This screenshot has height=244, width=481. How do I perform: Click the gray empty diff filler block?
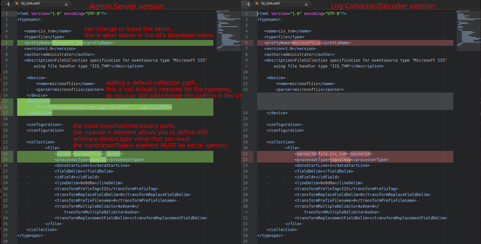click(x=355, y=101)
